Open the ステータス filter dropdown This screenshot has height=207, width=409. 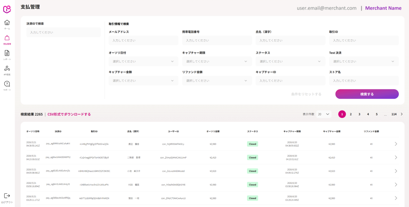coord(290,61)
